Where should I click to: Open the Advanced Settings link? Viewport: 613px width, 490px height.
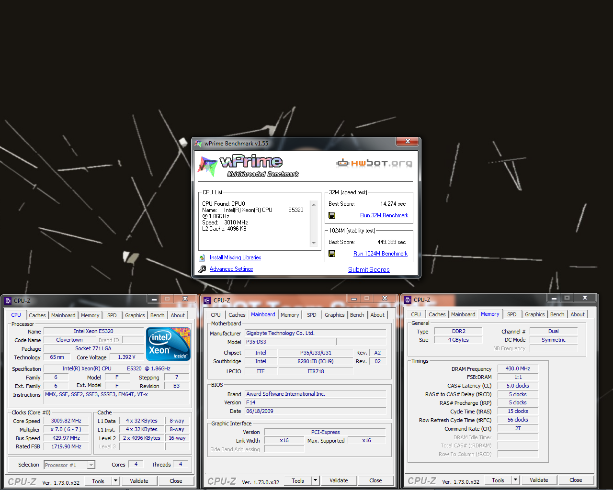click(x=231, y=269)
